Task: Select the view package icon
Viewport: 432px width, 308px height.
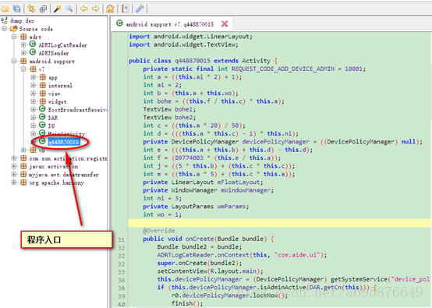Action: point(43,94)
